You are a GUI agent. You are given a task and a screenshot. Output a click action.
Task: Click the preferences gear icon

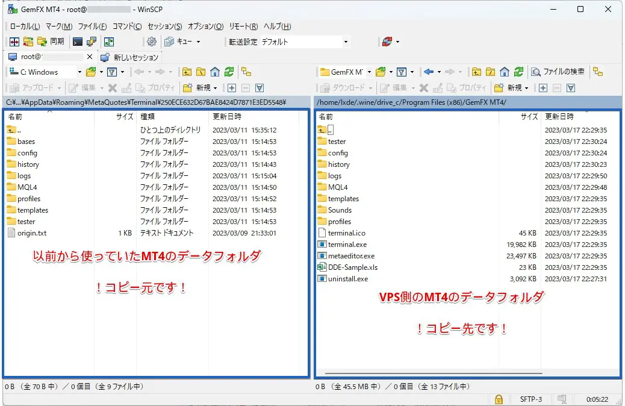[x=152, y=42]
